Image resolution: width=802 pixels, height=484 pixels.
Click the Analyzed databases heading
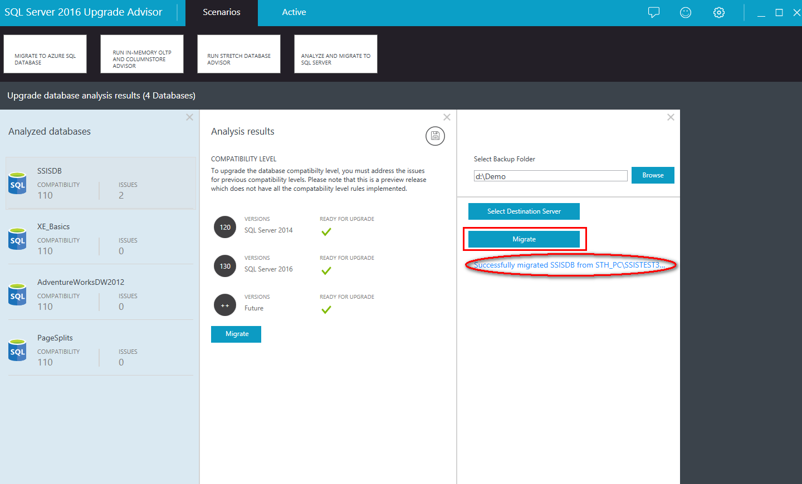pos(50,131)
